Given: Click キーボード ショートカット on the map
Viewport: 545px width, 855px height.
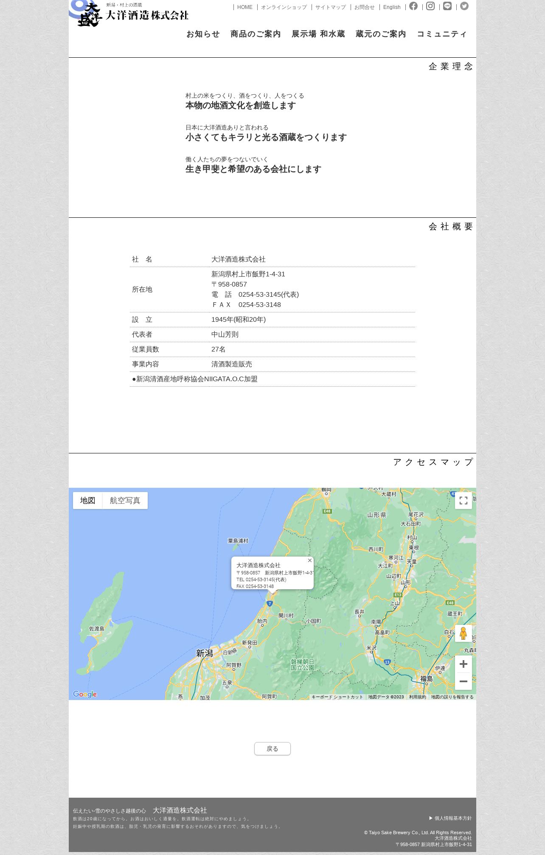Looking at the screenshot, I should click(337, 697).
